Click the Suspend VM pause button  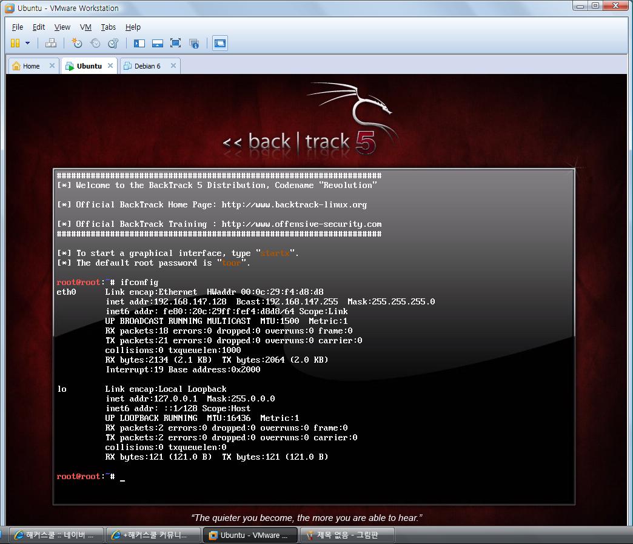click(15, 43)
